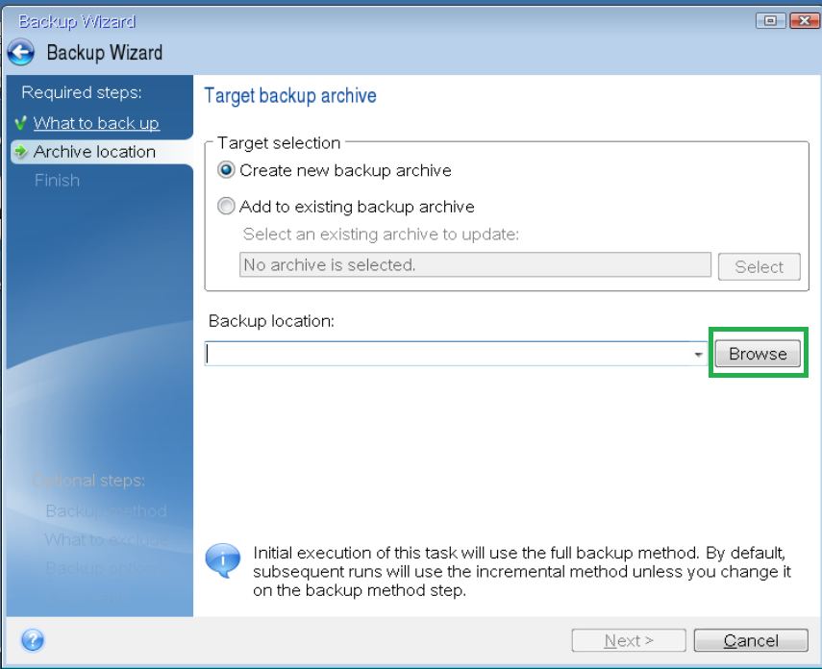Click inside the empty backup location field
Screen dimensions: 822x669
433,354
